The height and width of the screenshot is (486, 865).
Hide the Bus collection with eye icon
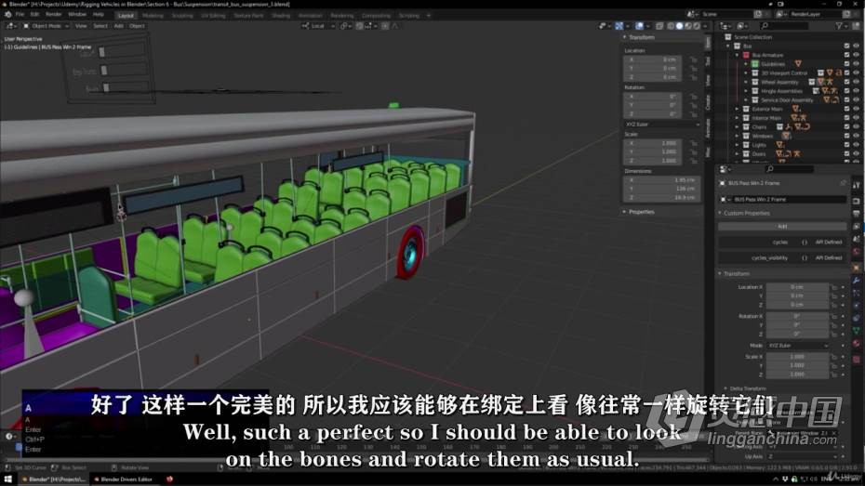tap(857, 46)
